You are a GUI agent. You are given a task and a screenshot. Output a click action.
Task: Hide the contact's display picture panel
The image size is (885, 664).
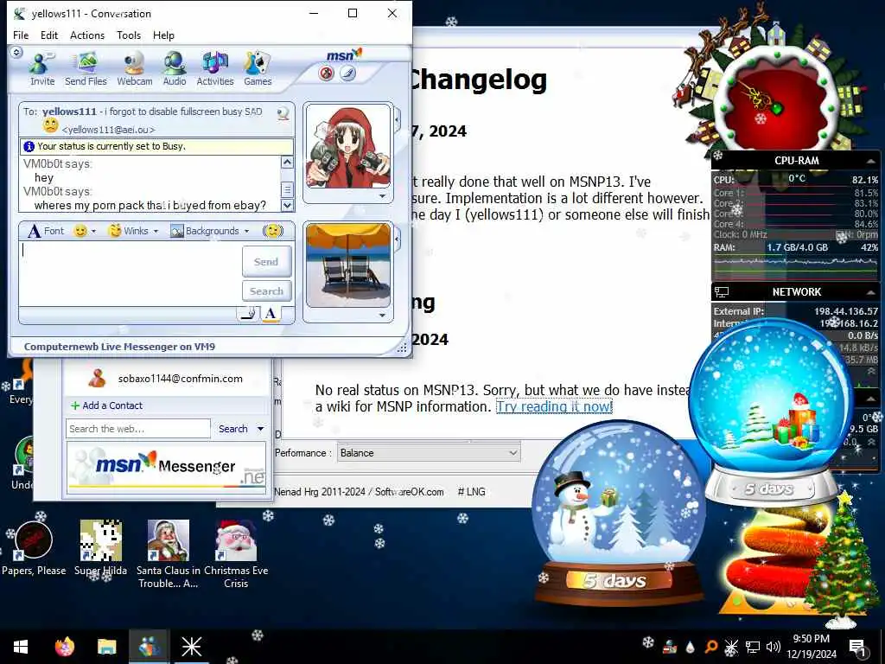(x=398, y=119)
